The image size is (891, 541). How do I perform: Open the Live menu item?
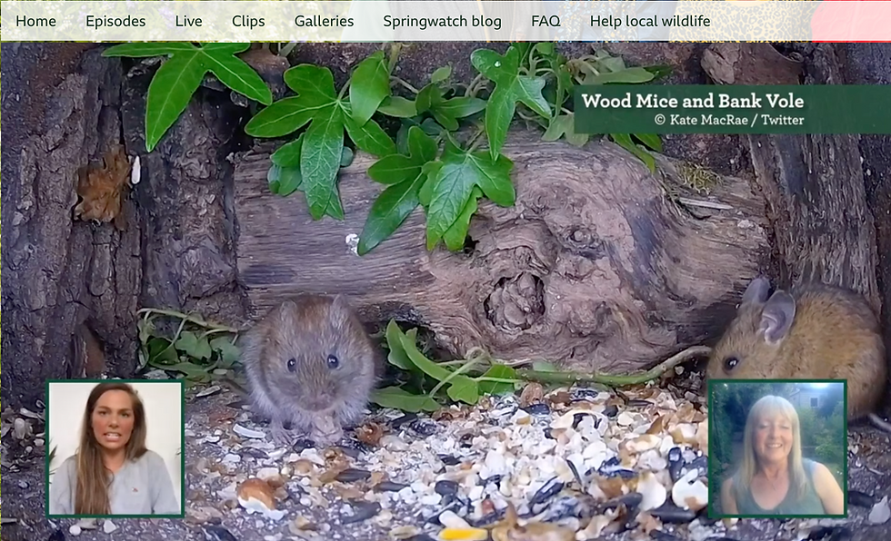(x=189, y=22)
